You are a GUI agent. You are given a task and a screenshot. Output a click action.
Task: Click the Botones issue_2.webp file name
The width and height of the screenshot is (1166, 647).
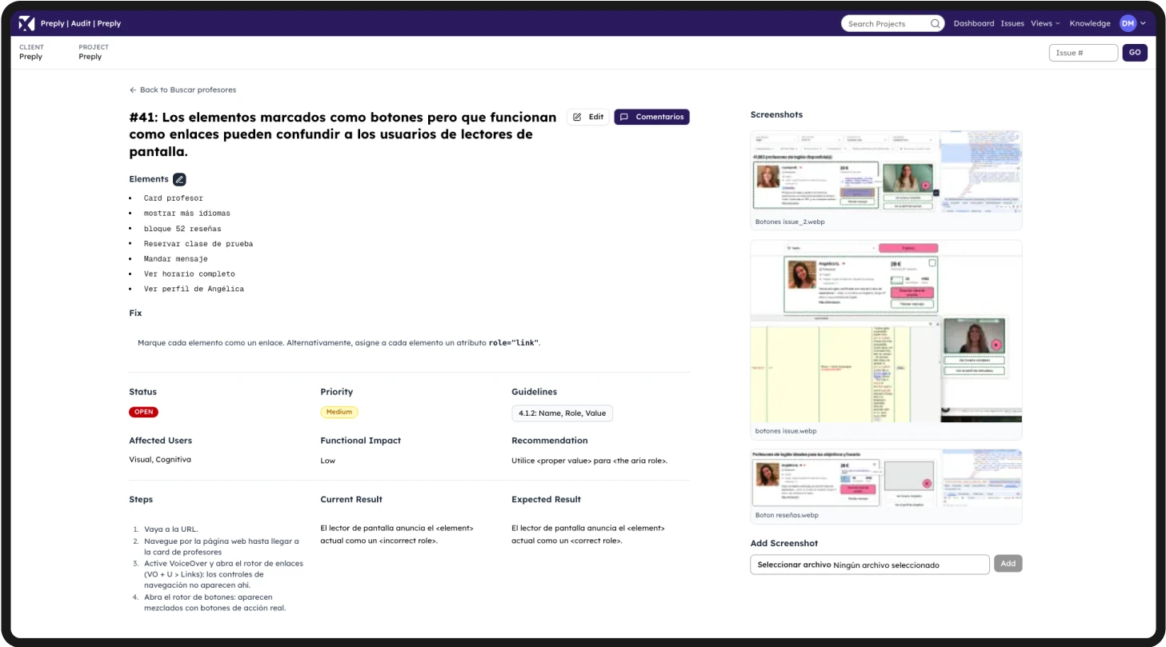pyautogui.click(x=790, y=222)
